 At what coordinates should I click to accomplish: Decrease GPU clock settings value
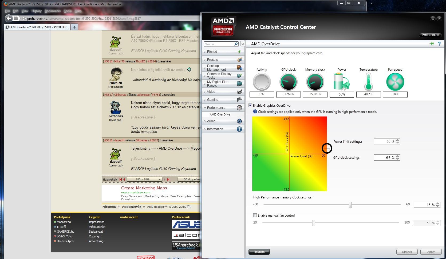point(398,159)
